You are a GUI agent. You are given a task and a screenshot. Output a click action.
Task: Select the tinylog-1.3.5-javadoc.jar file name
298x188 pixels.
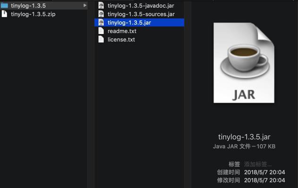pos(141,6)
